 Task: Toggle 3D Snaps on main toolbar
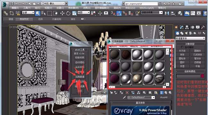[113, 13]
